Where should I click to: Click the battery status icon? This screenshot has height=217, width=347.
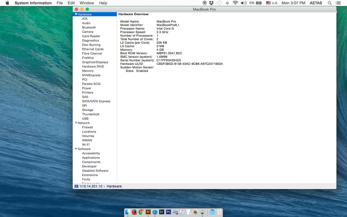click(x=259, y=3)
